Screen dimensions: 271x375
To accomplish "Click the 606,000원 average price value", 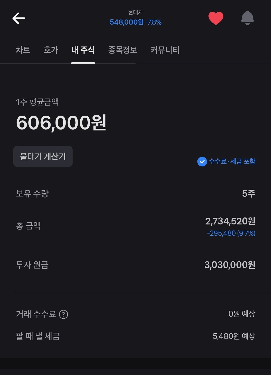I will [x=61, y=123].
